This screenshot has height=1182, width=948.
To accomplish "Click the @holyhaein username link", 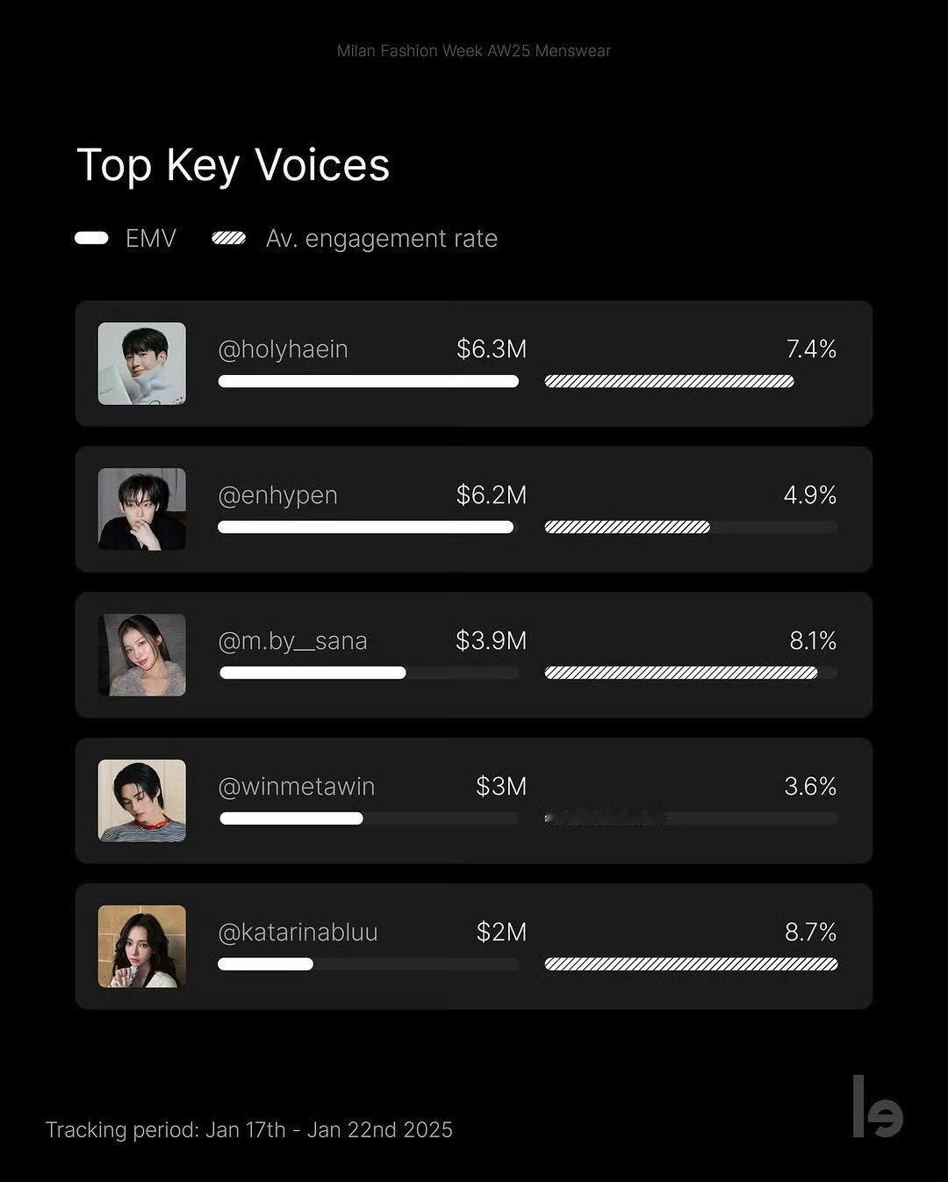I will coord(284,350).
